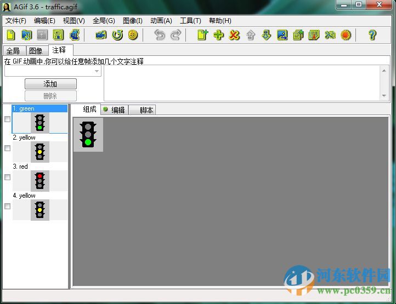Click the move frame down arrow icon
The image size is (396, 304).
(266, 35)
